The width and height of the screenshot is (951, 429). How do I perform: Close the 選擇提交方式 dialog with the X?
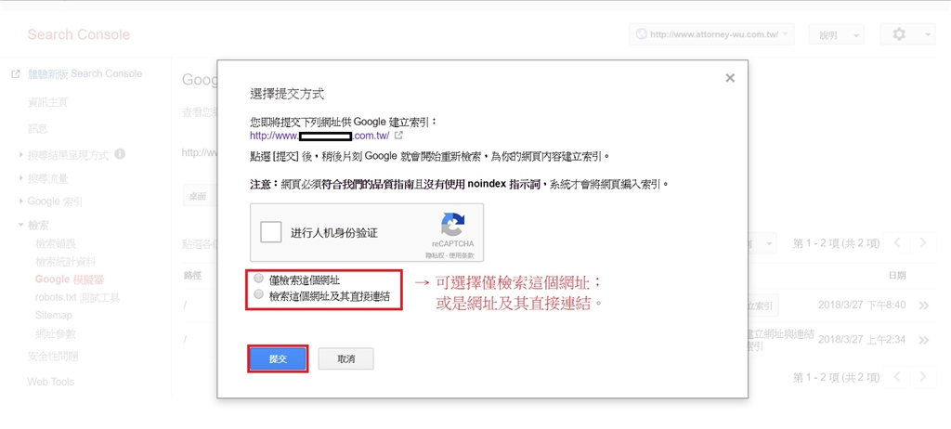[730, 78]
